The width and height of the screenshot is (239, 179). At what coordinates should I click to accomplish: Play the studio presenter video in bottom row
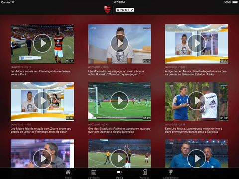coord(42,158)
